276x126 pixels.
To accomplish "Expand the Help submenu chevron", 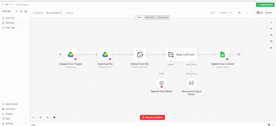I will click(26, 119).
